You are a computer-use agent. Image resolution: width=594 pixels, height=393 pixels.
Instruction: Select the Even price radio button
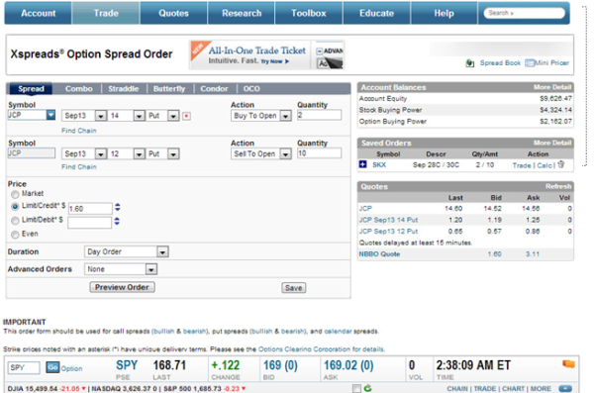pos(15,235)
